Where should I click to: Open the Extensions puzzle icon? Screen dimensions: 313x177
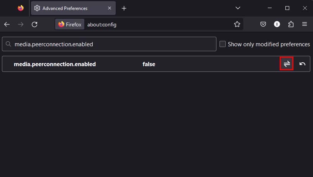291,24
